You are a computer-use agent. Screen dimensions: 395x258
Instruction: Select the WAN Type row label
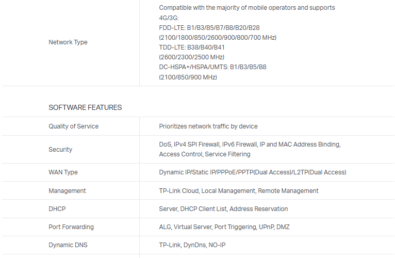(x=63, y=172)
